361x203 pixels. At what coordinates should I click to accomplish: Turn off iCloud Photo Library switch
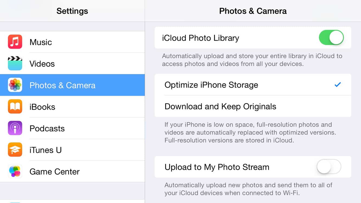[x=331, y=38]
